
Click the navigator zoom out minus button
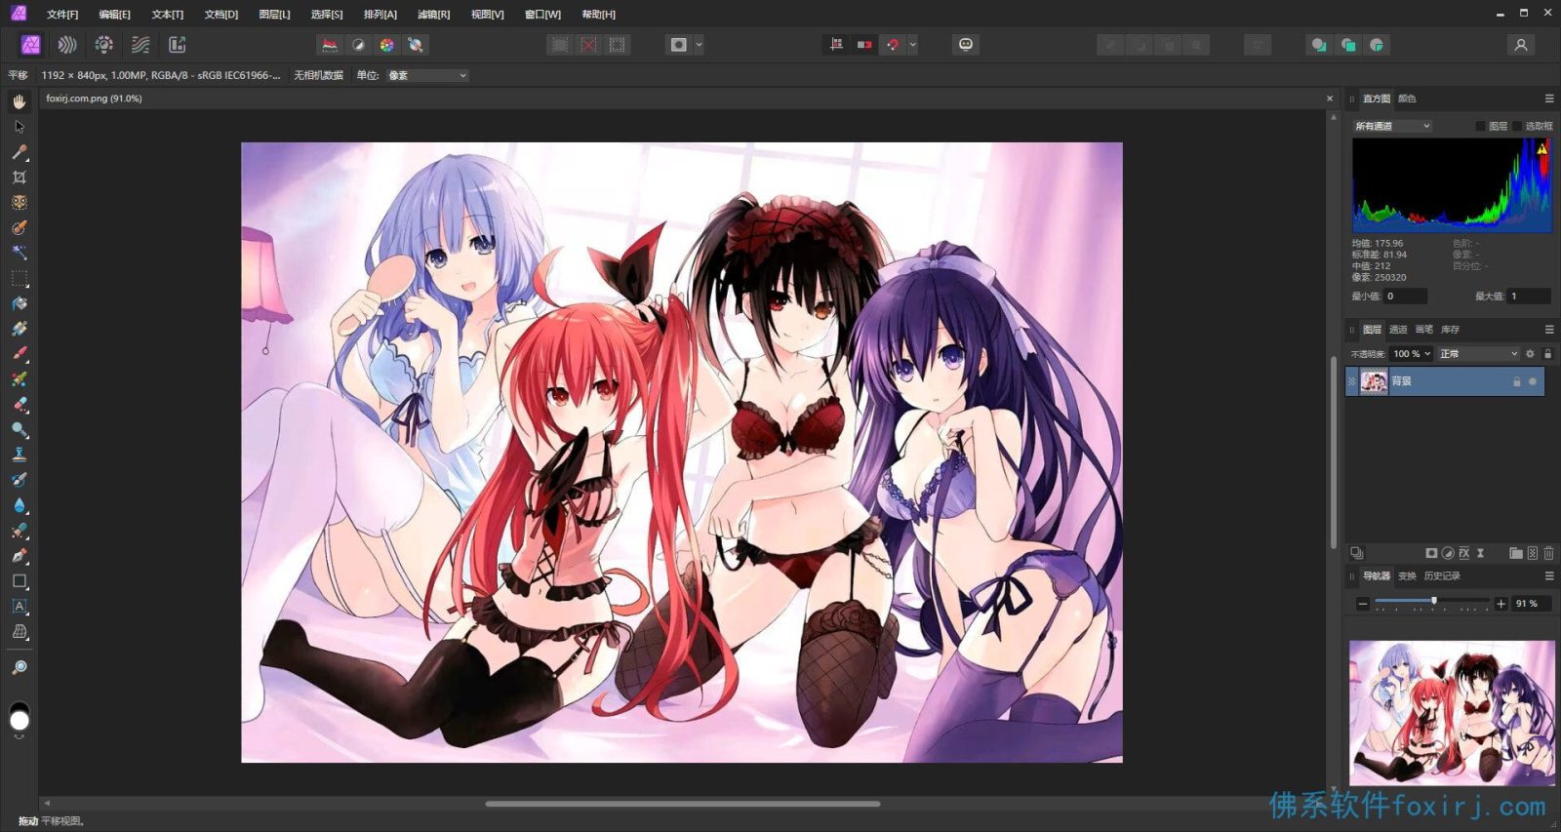coord(1363,605)
